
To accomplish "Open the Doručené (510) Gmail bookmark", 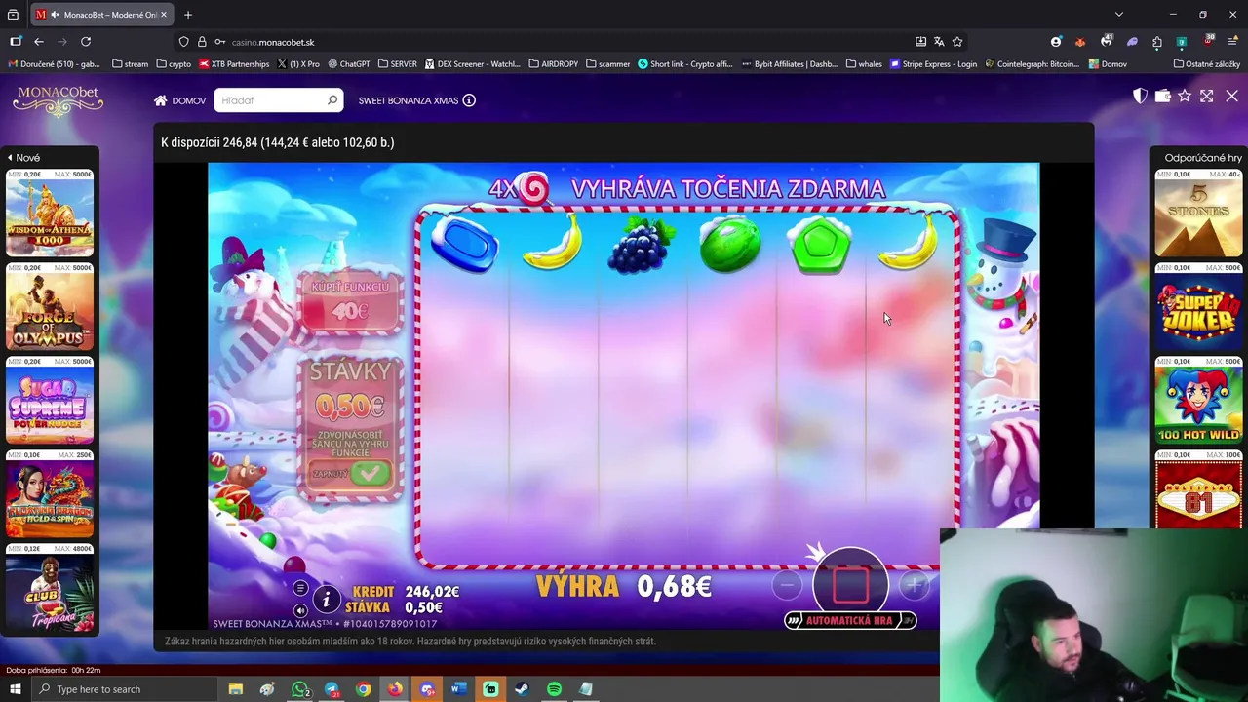I will click(x=55, y=64).
